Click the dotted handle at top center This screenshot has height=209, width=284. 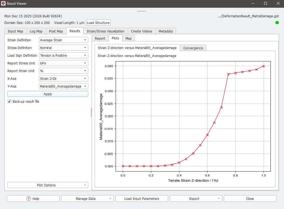141,11
